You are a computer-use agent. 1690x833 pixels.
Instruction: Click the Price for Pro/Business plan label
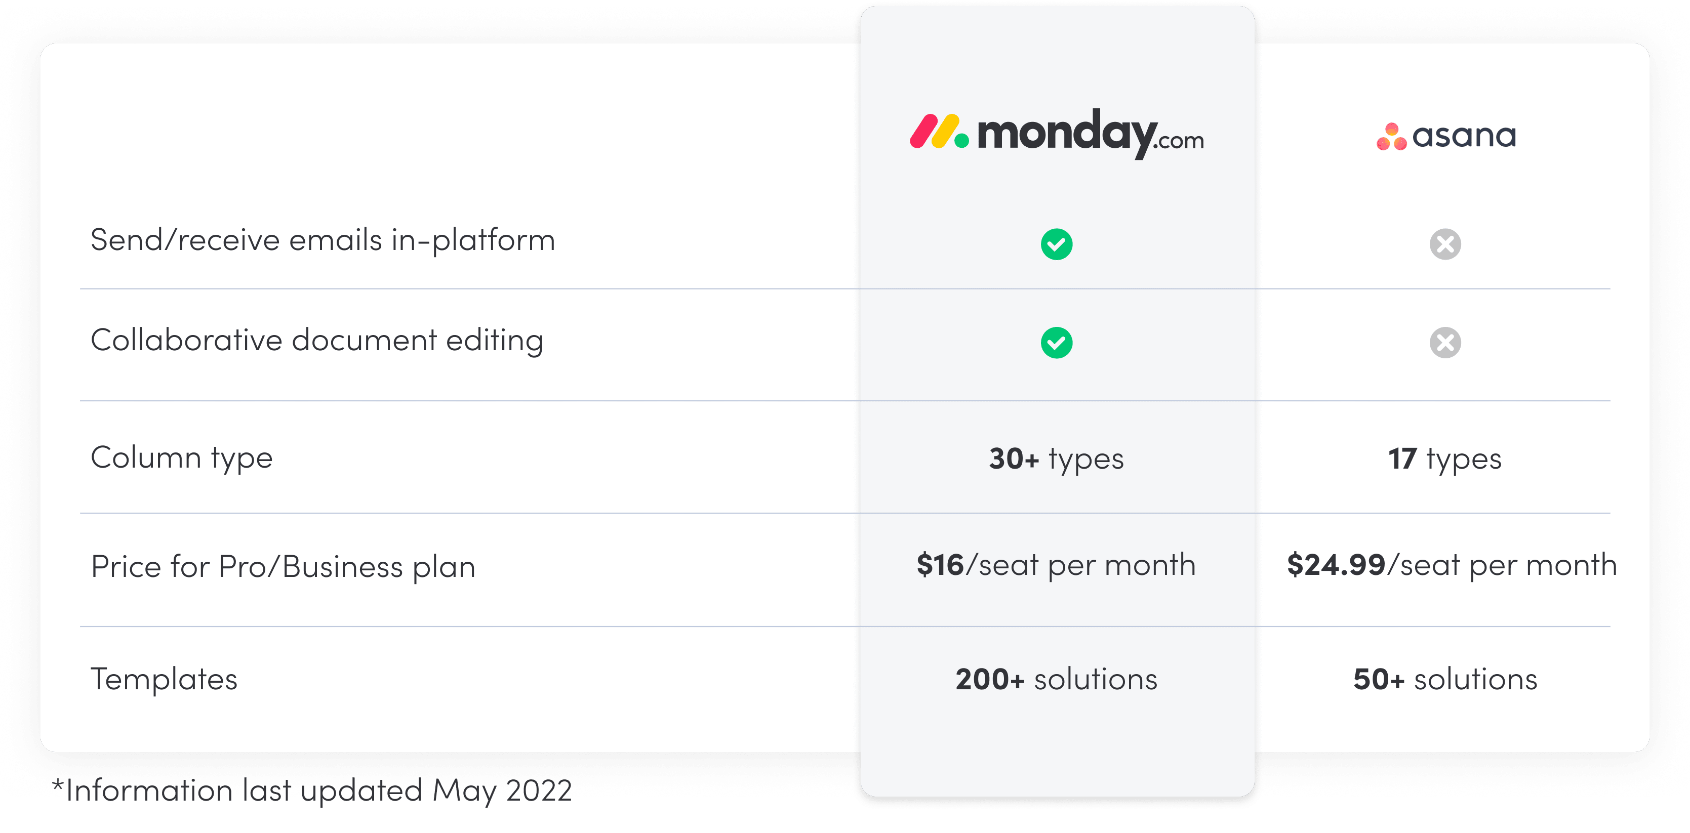click(283, 567)
